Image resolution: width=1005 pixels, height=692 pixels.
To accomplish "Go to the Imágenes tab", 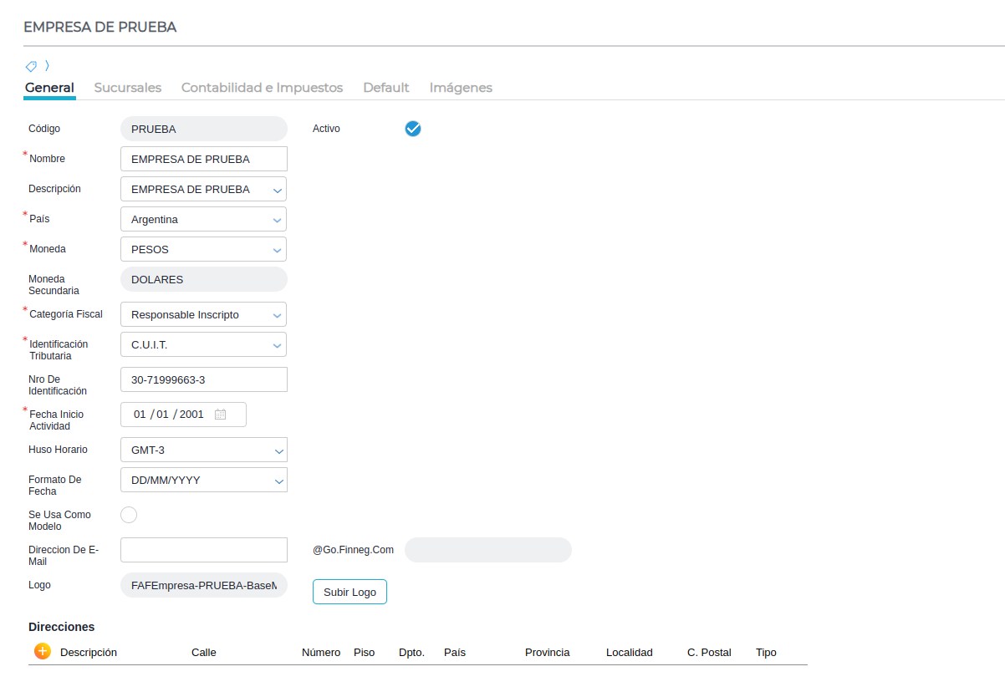I will tap(461, 88).
